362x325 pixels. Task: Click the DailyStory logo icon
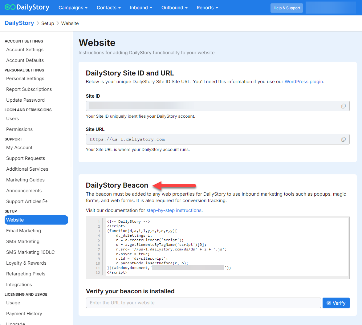point(10,7)
